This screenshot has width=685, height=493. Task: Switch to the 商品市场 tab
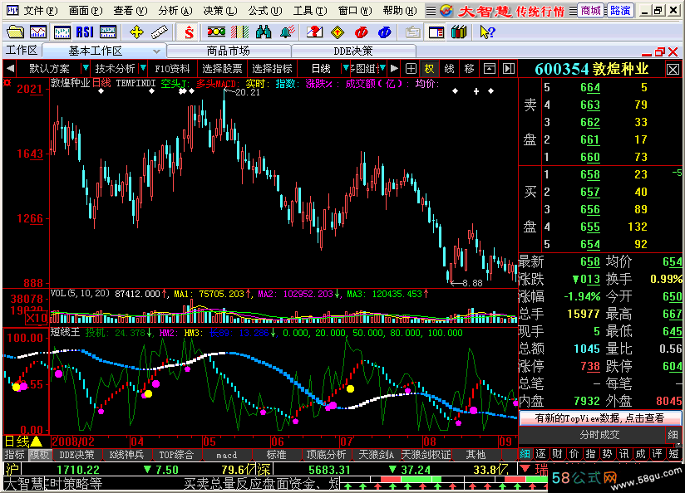point(229,51)
